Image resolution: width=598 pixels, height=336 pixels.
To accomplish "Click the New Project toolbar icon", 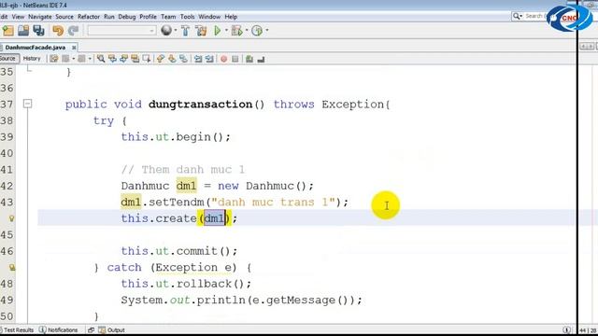I will point(7,31).
